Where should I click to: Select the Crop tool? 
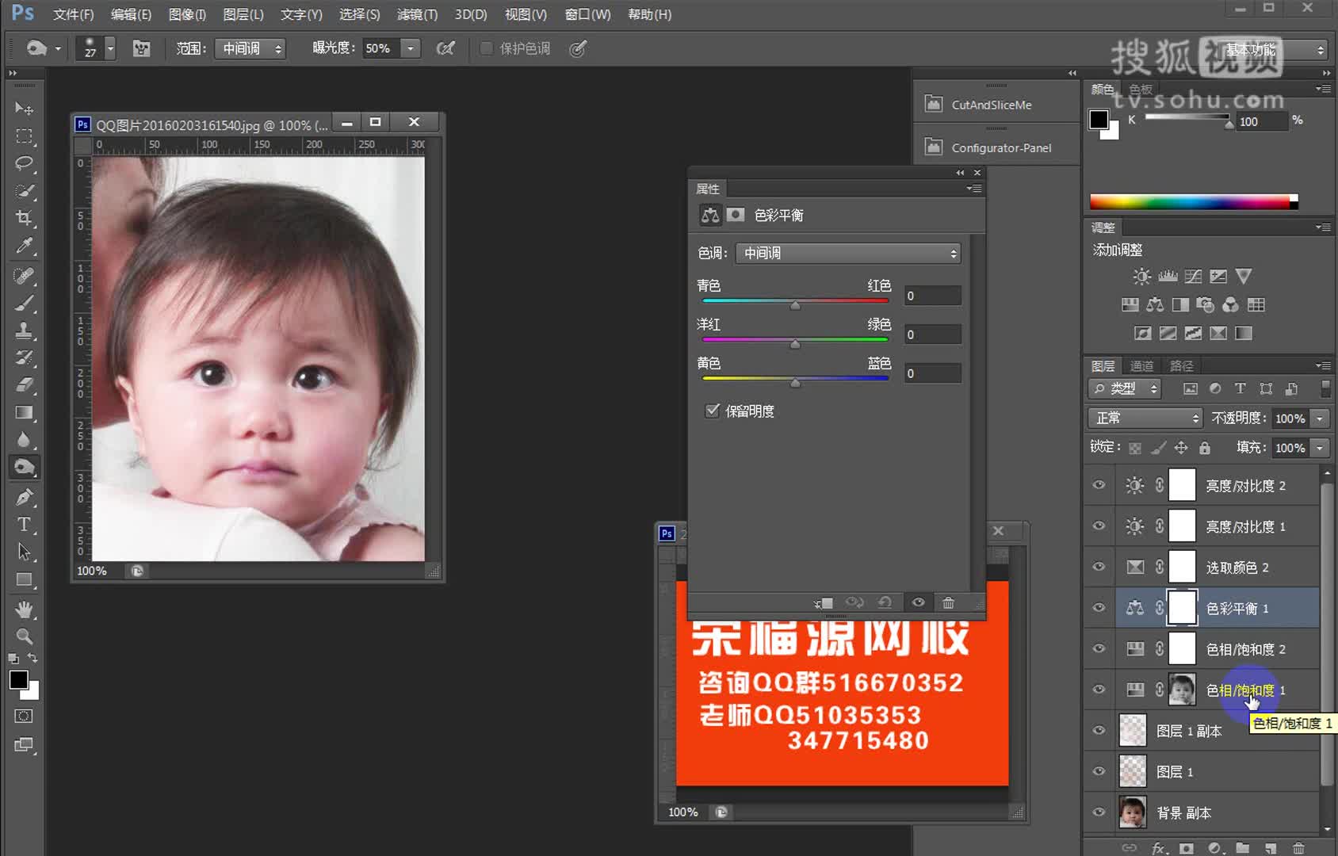pos(24,218)
